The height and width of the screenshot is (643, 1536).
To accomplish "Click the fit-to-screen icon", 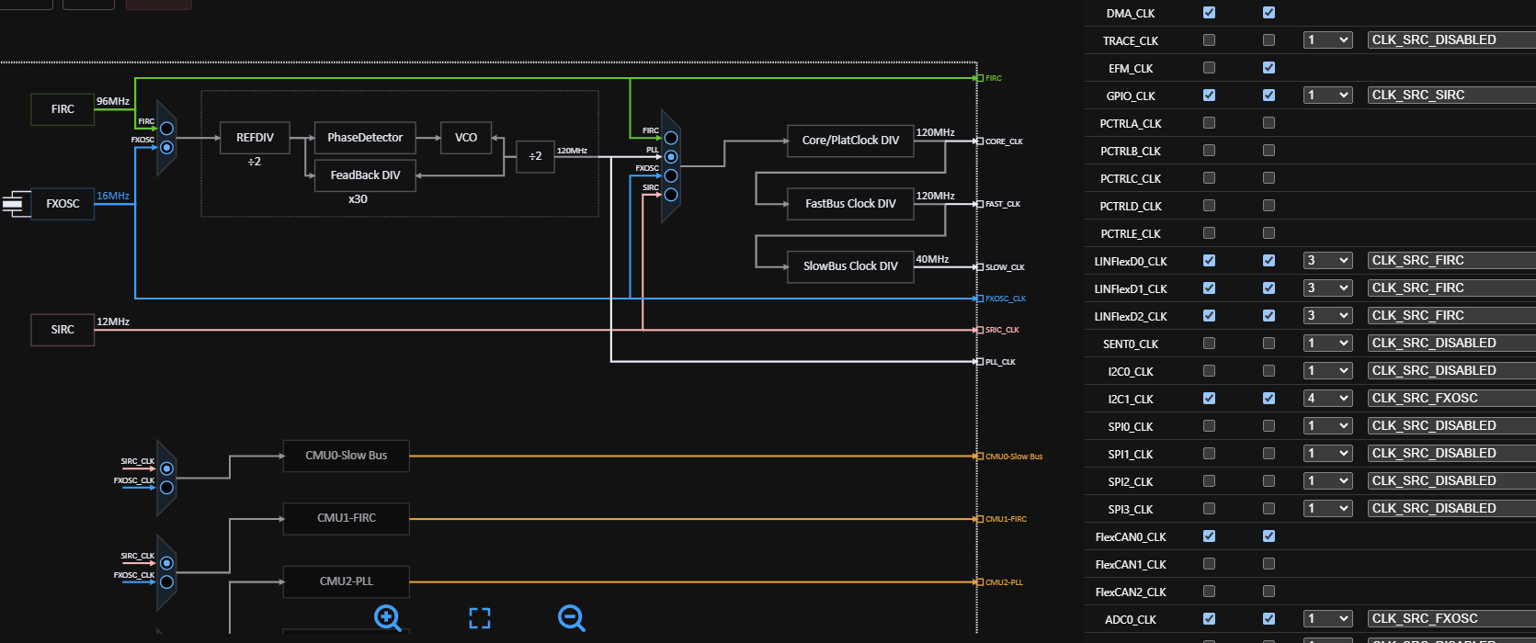I will pos(480,618).
